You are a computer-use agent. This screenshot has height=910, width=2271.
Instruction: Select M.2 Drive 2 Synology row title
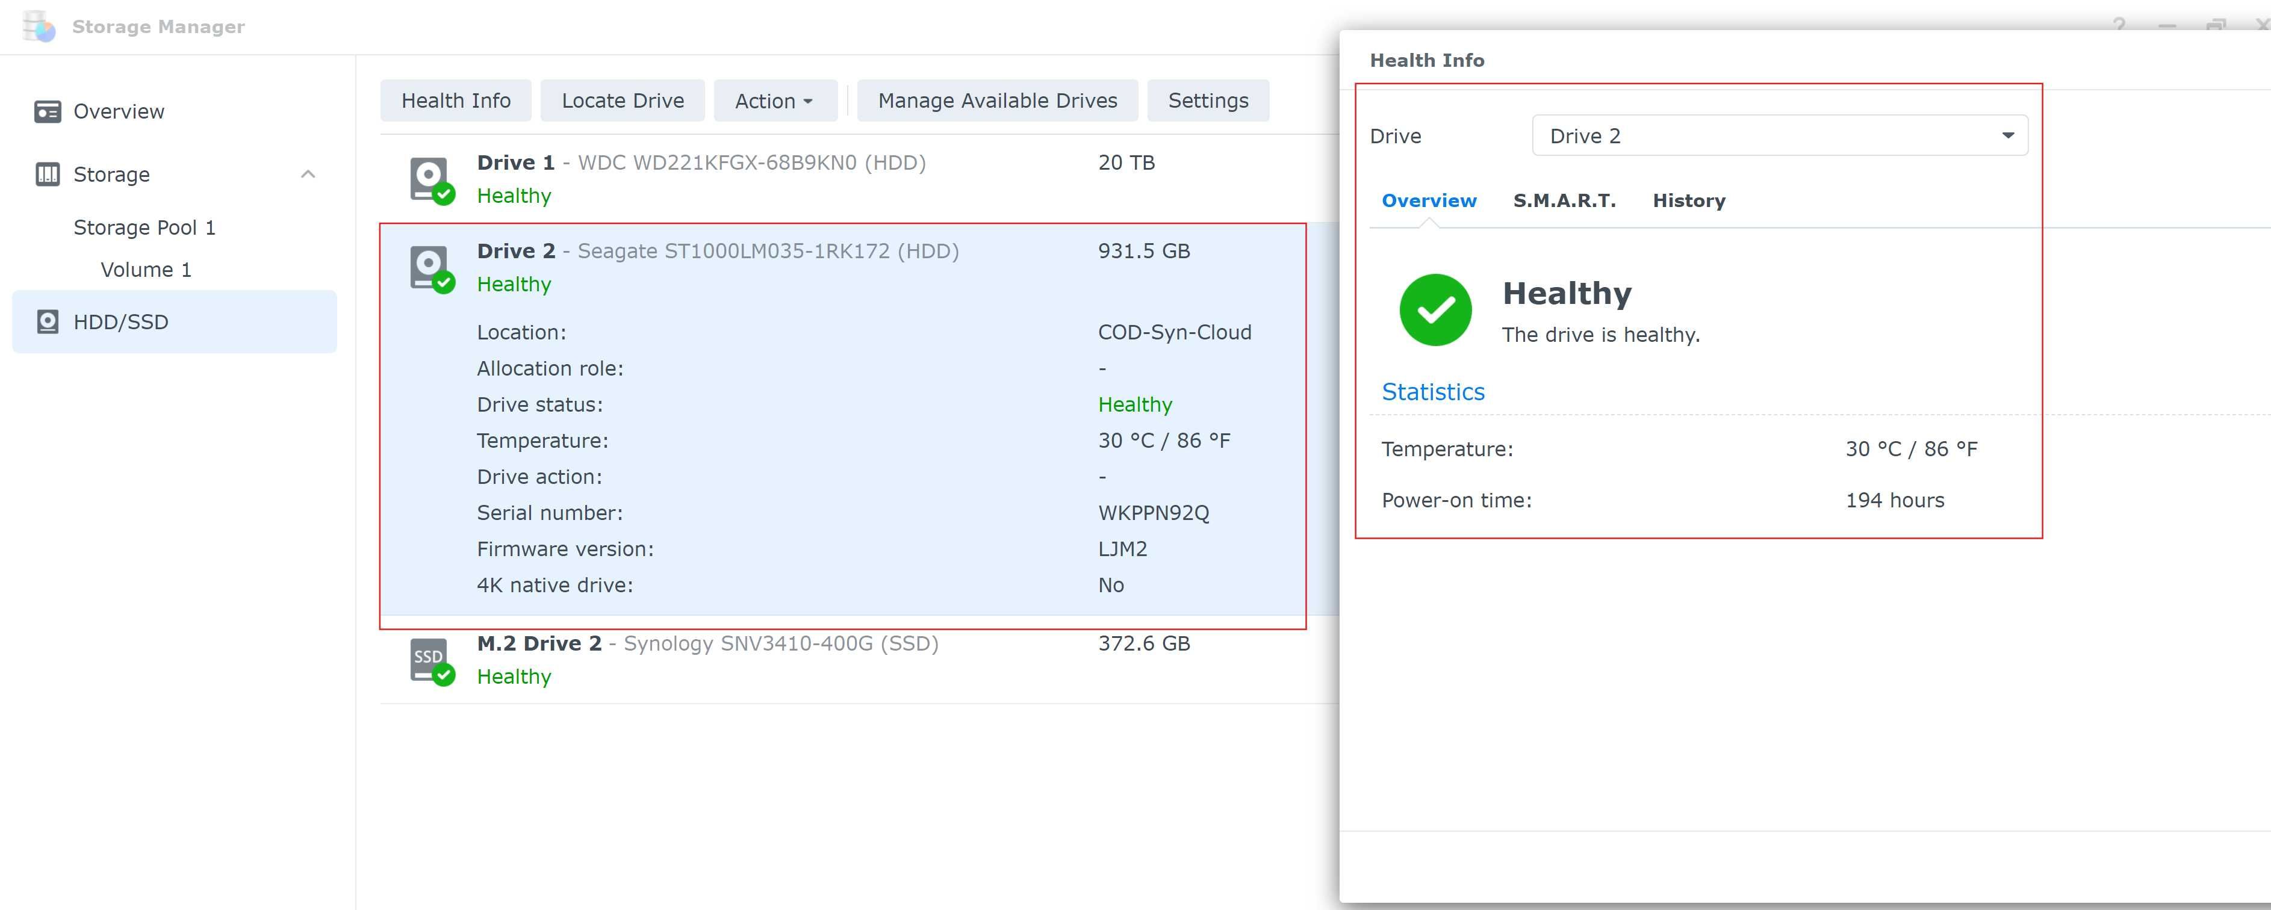(707, 643)
